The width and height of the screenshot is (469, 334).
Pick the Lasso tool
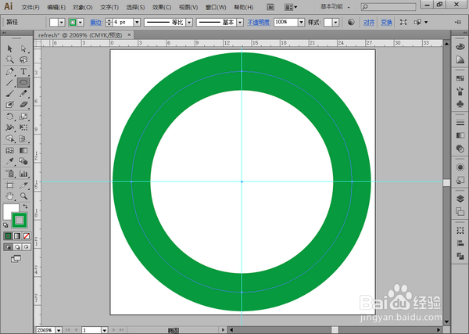click(23, 59)
